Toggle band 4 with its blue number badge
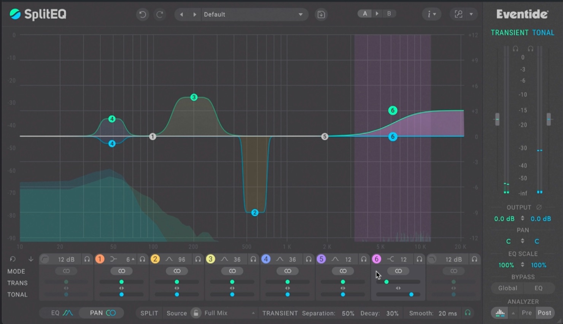563x324 pixels. pos(266,259)
